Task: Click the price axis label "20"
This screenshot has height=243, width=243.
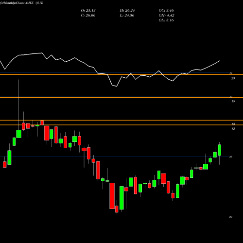Action: [x=231, y=217]
